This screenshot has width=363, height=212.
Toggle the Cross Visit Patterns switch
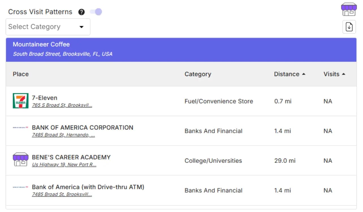(x=96, y=12)
